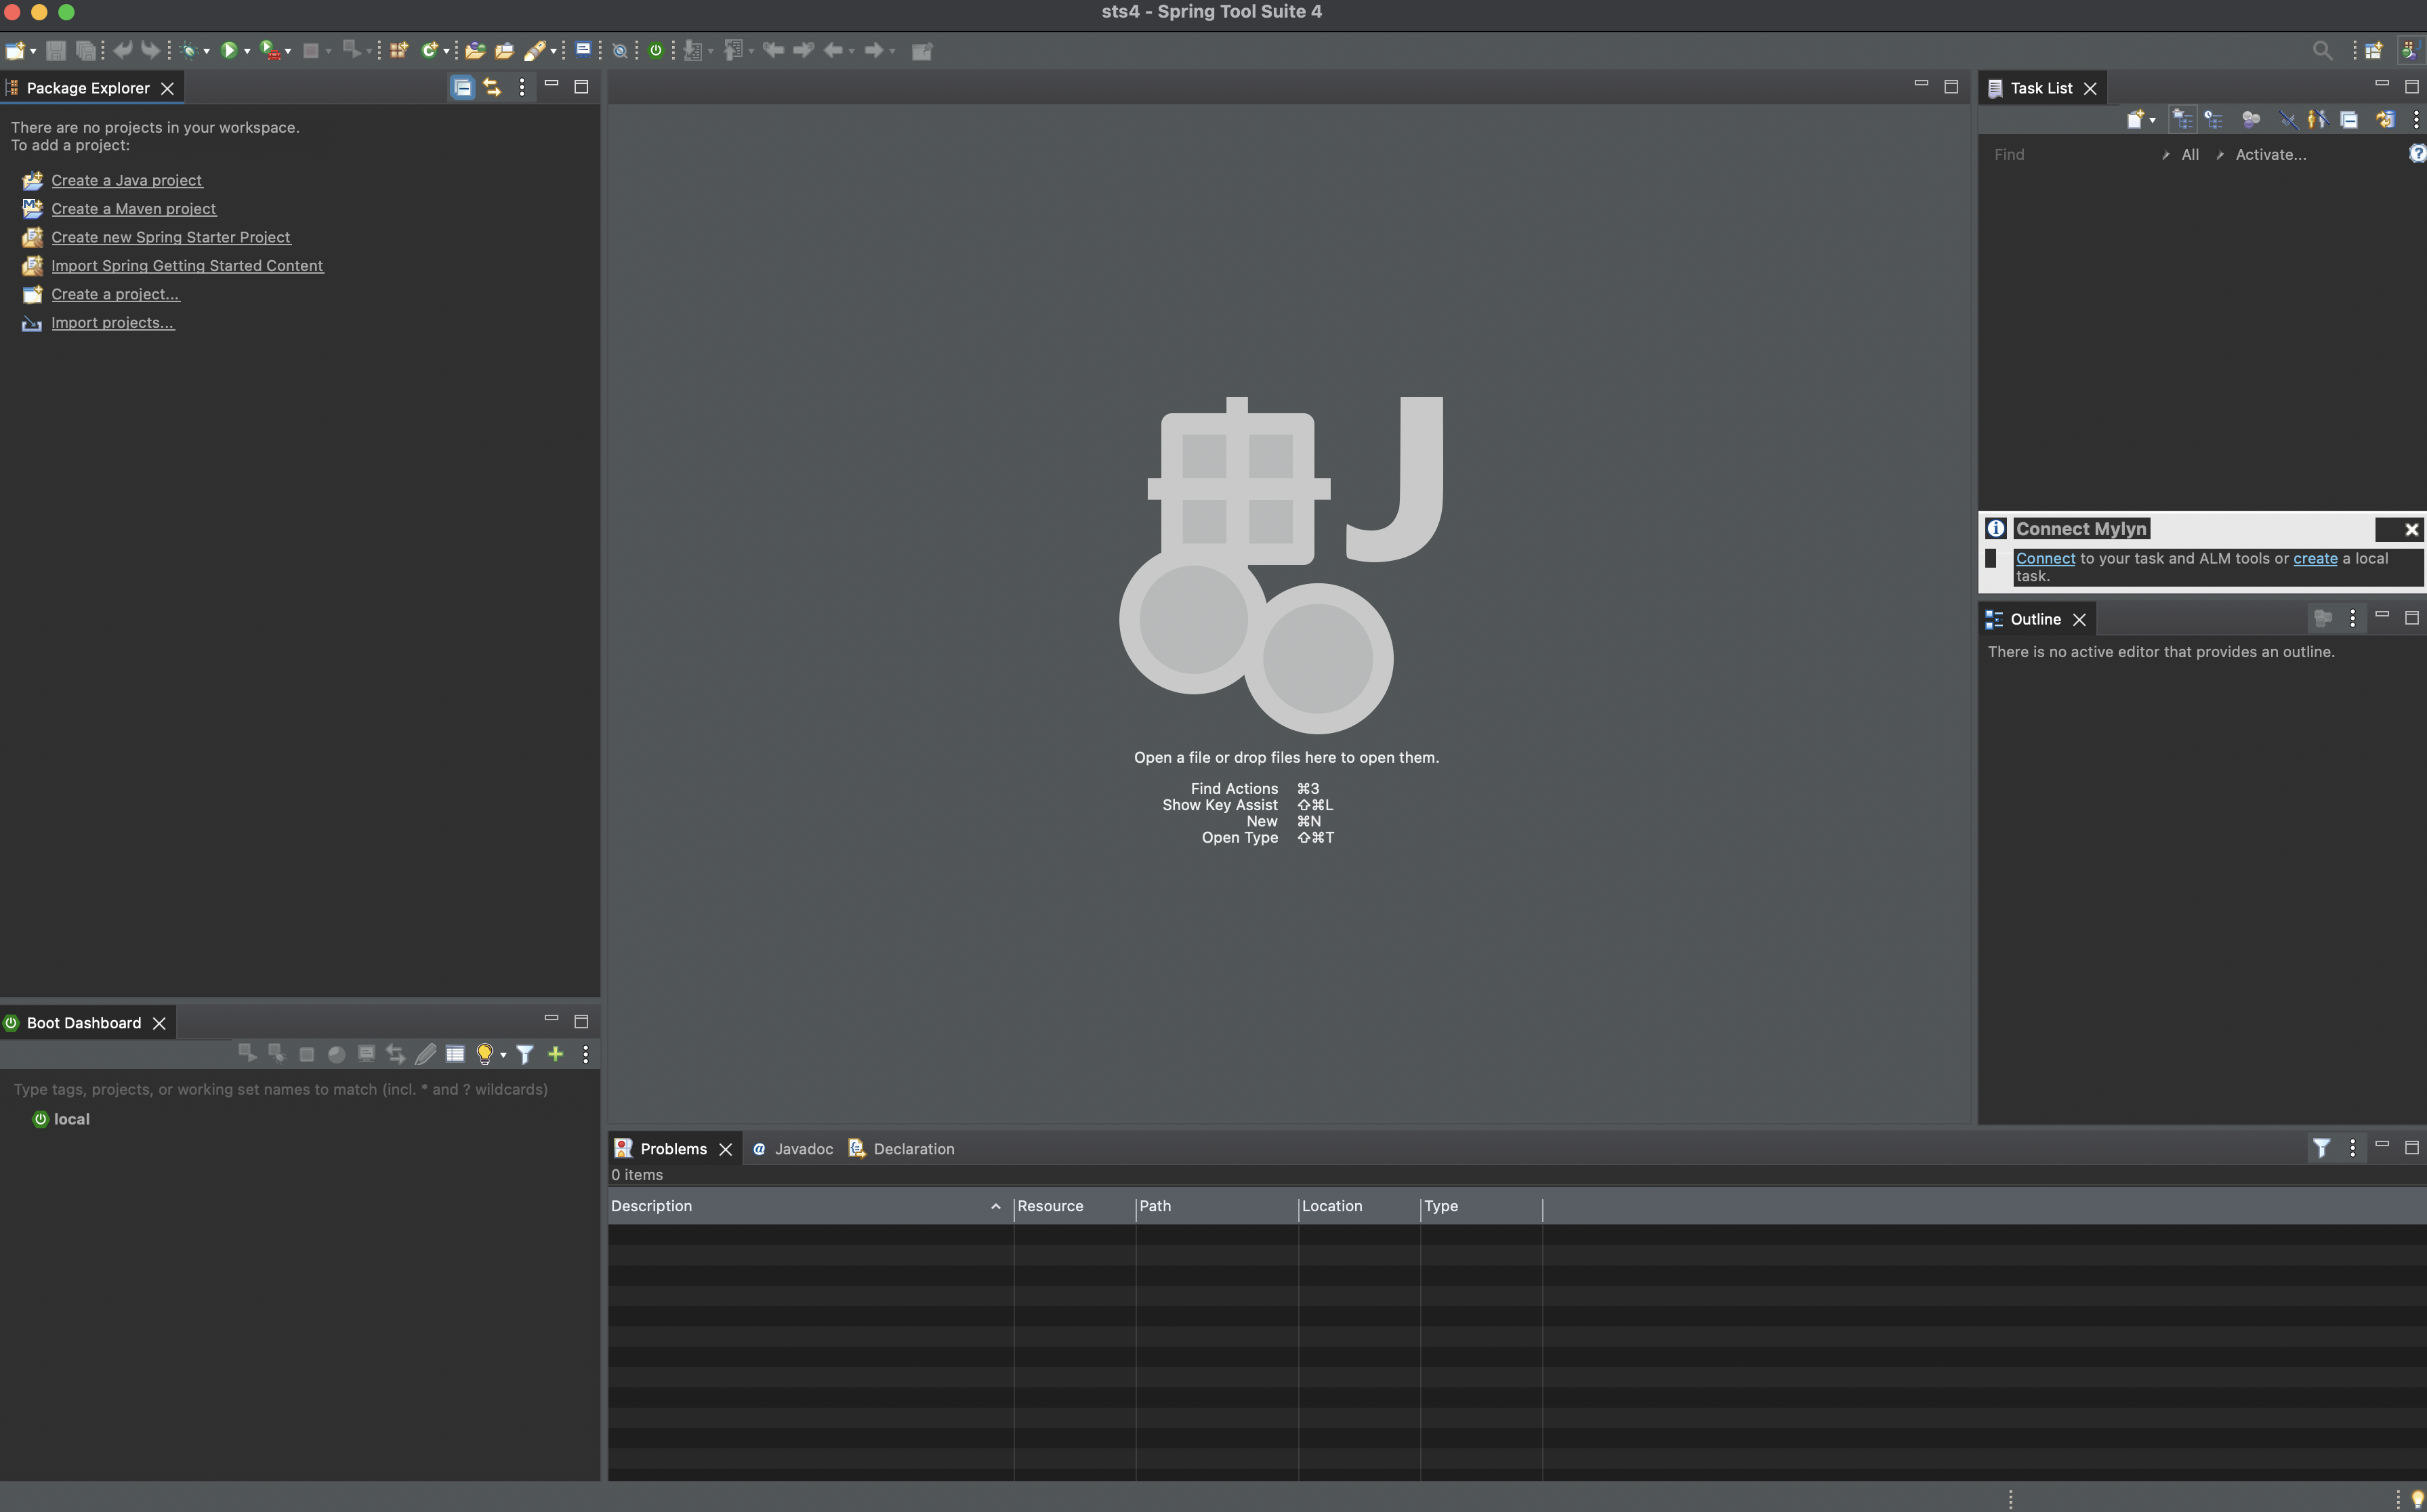Click the New Java Package icon
2427x1512 pixels.
point(399,50)
